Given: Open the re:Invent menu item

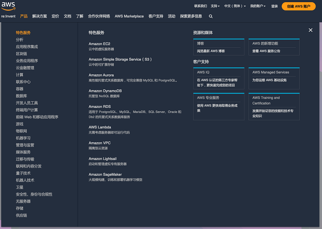Looking at the screenshot, I should tap(8, 16).
